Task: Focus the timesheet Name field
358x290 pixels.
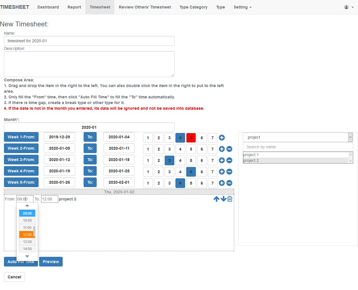Action: (89, 41)
